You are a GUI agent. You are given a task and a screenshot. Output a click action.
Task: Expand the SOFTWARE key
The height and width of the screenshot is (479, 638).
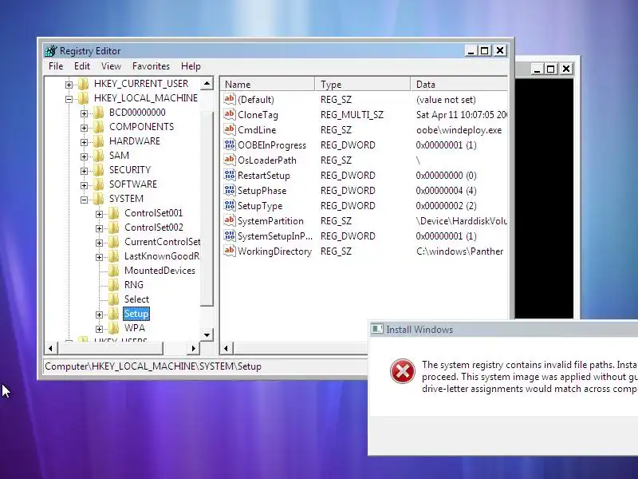(84, 185)
